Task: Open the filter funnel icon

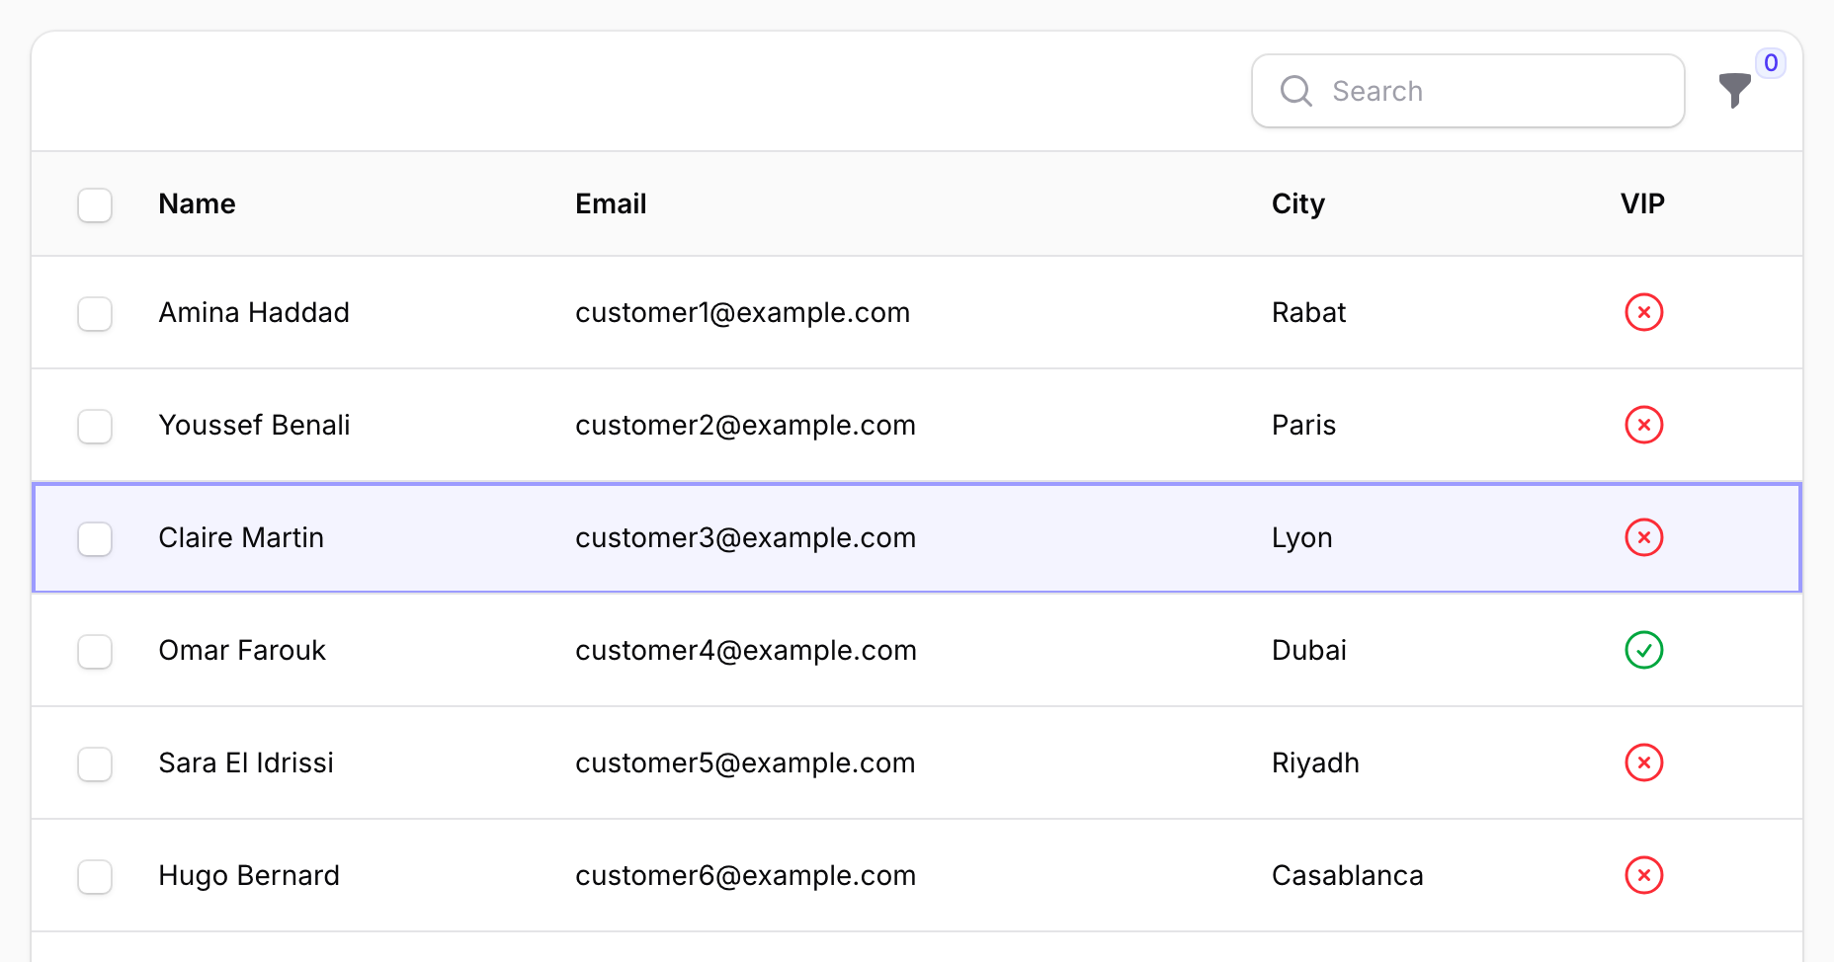Action: (x=1734, y=91)
